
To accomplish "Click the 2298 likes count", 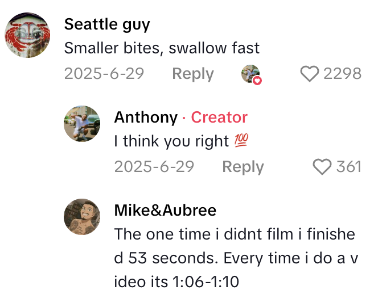I will tap(342, 74).
